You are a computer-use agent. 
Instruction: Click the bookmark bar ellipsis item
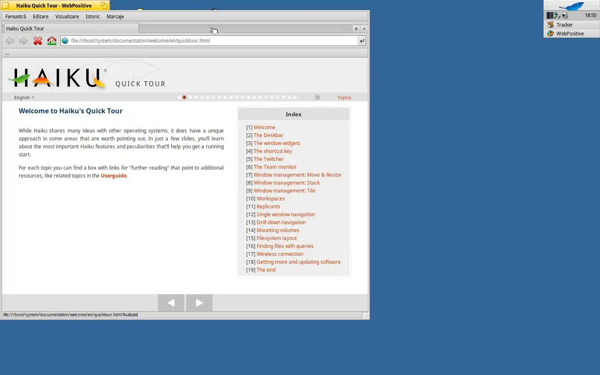pyautogui.click(x=7, y=53)
